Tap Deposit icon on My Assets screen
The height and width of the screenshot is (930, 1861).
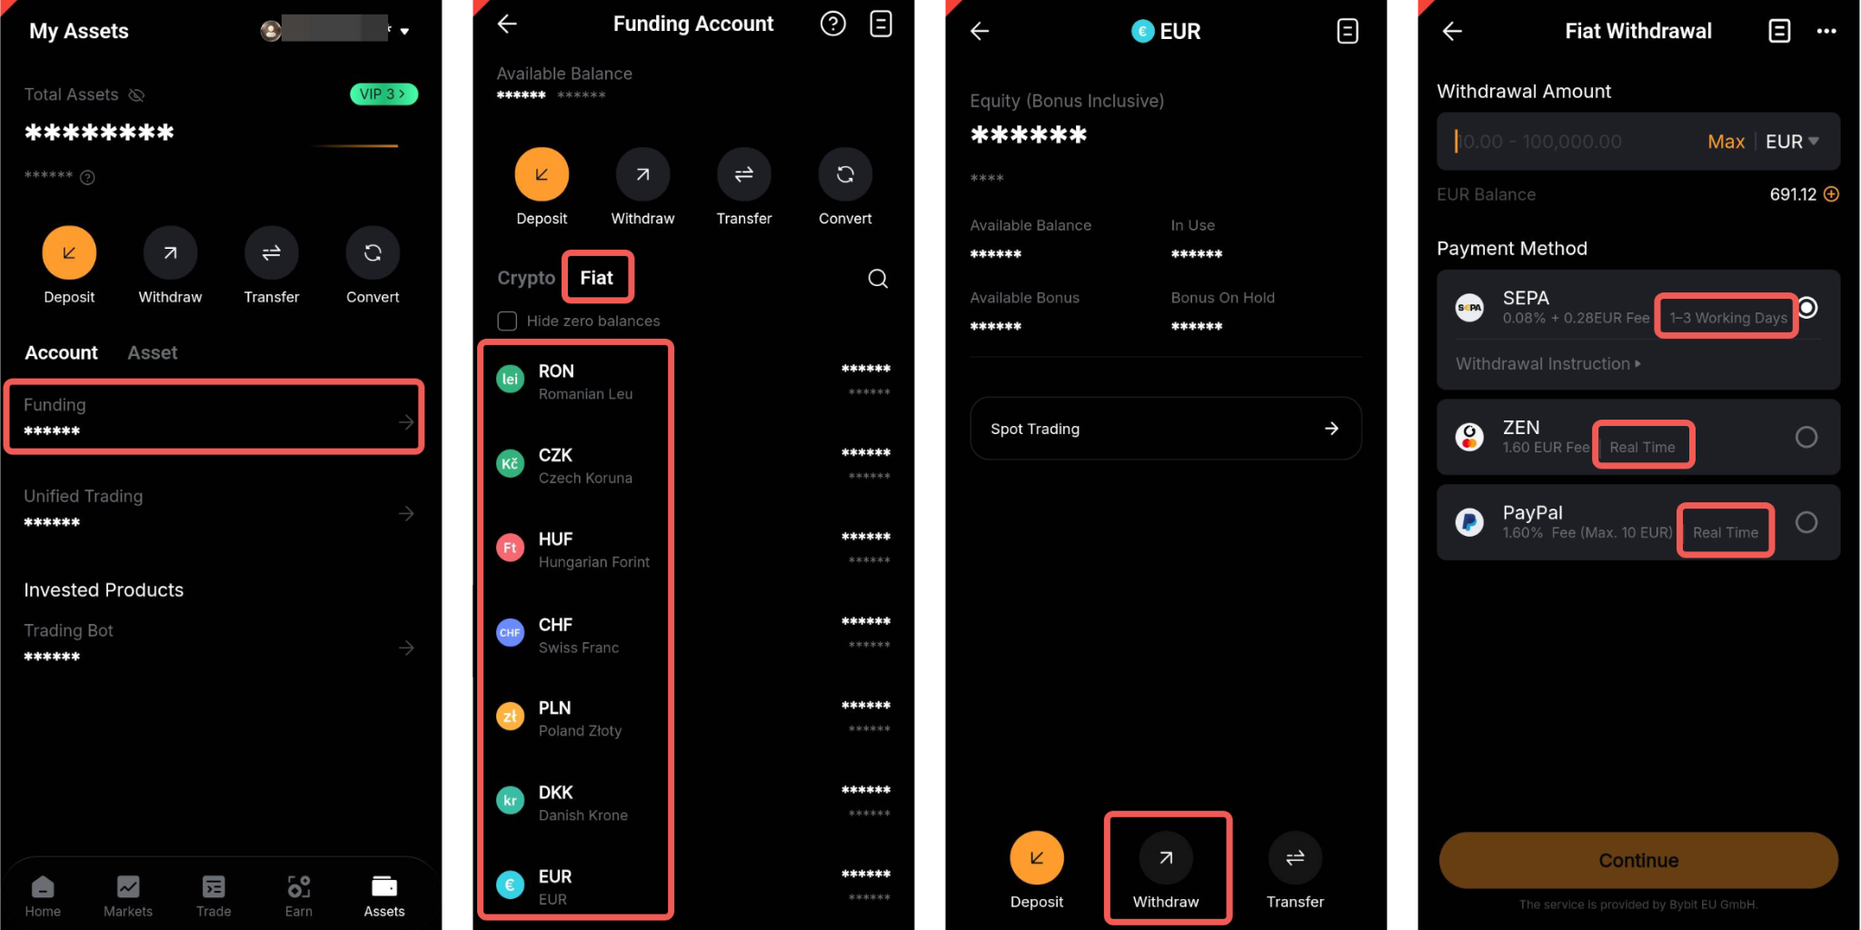click(x=69, y=252)
